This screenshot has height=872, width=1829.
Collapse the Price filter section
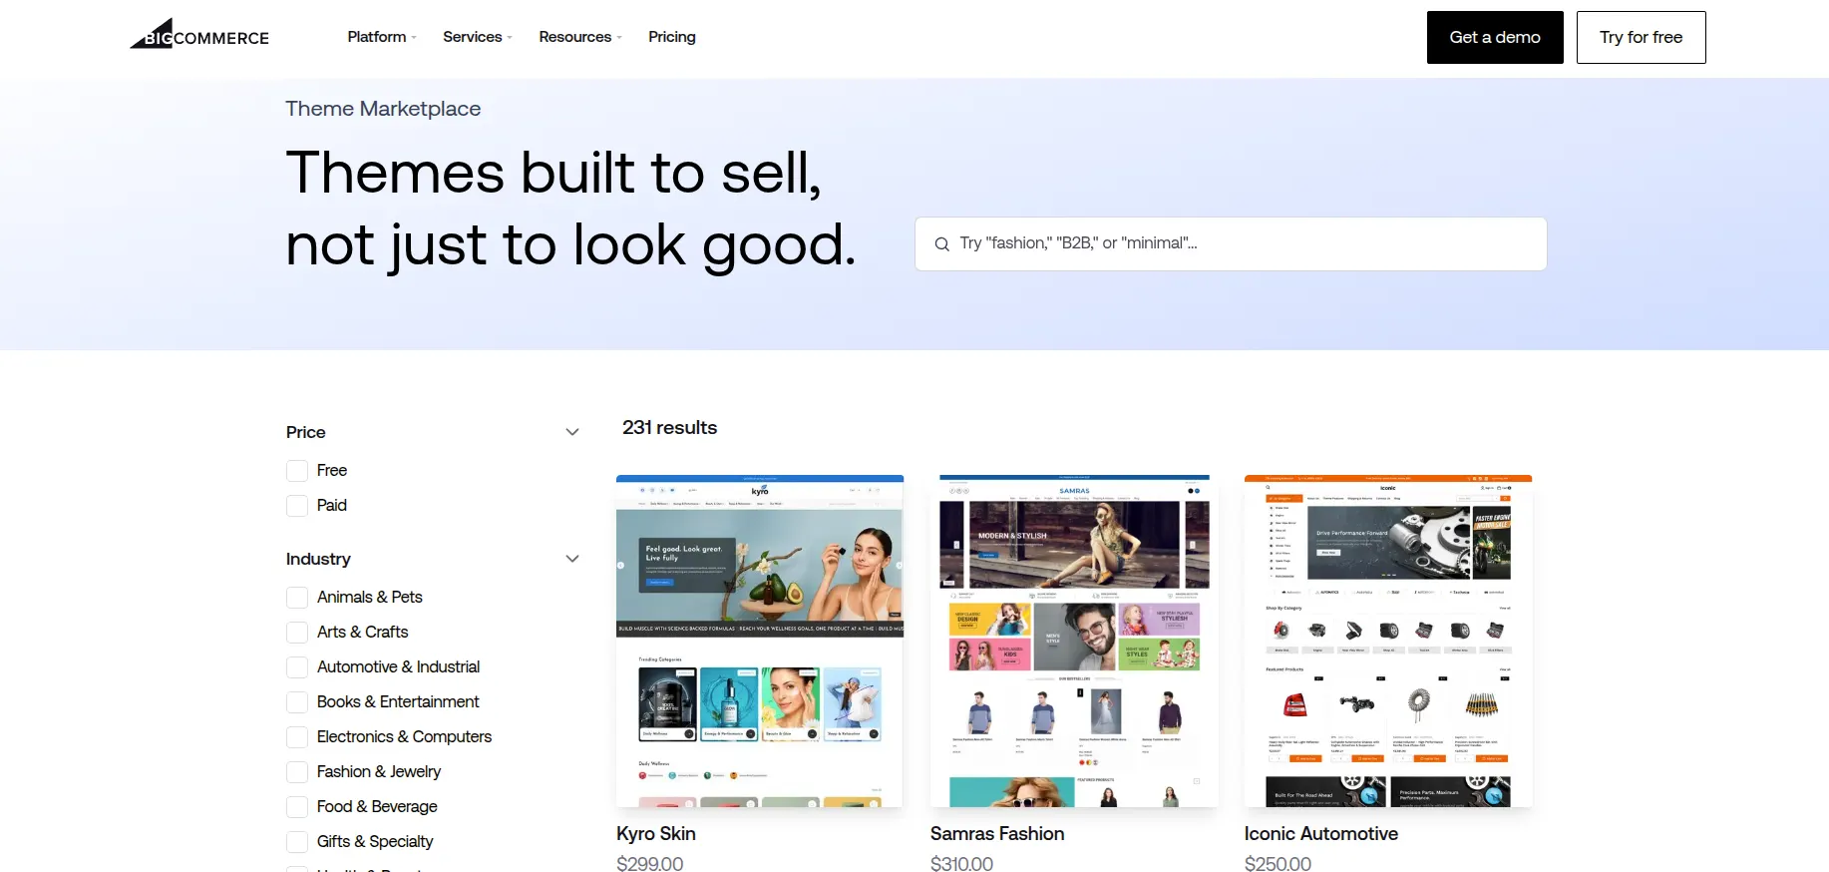click(572, 432)
